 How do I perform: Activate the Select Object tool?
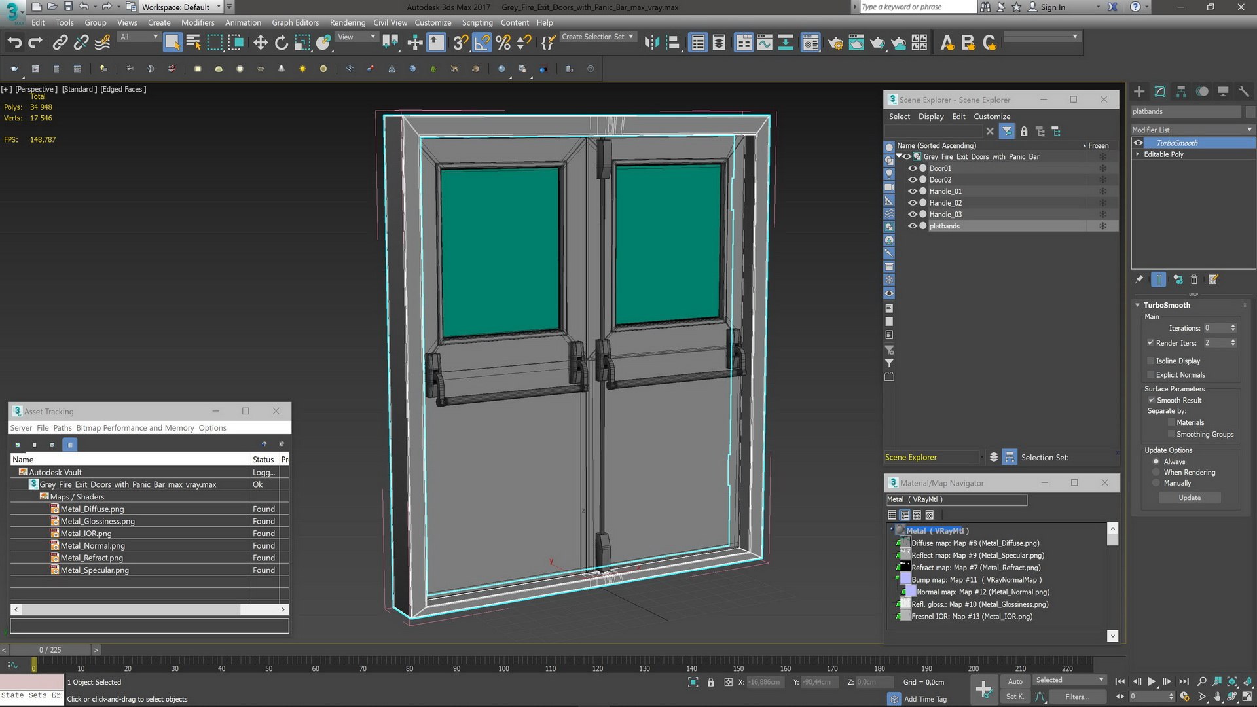pos(172,43)
